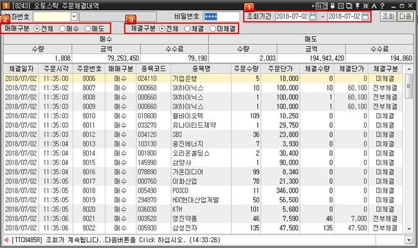This screenshot has width=418, height=248.
Task: Click order price 346,000
Action: [287, 190]
